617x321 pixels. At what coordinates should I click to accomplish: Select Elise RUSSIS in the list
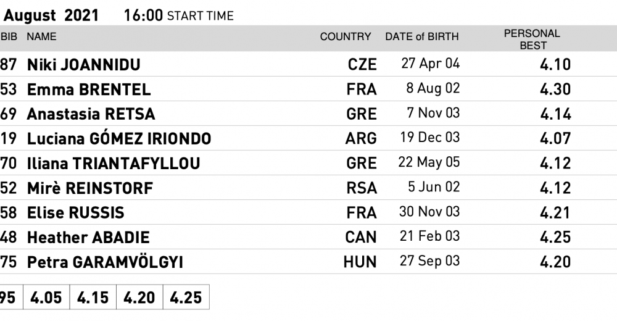pos(75,213)
